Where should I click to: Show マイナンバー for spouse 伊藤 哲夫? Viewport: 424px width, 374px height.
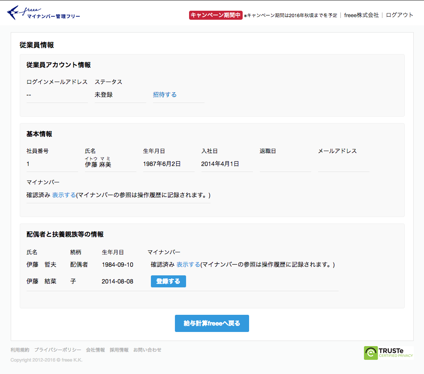click(188, 265)
